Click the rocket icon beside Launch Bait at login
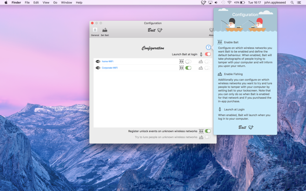 201,54
